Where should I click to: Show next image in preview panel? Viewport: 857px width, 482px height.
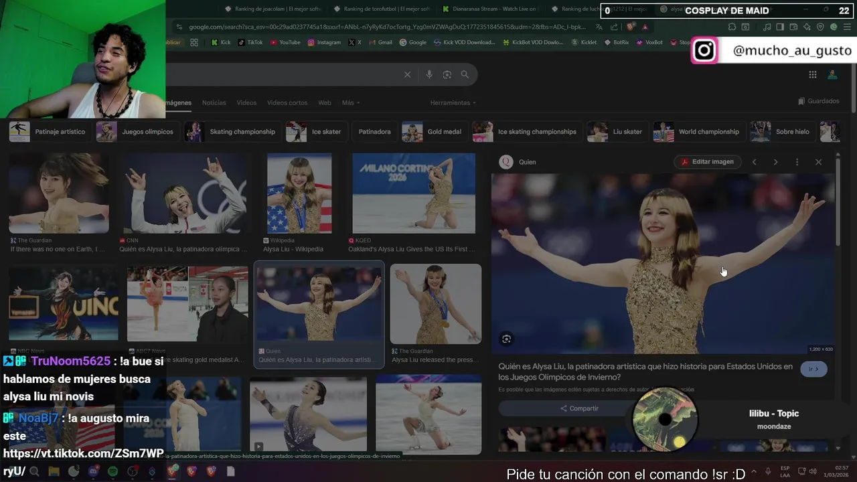pos(775,162)
